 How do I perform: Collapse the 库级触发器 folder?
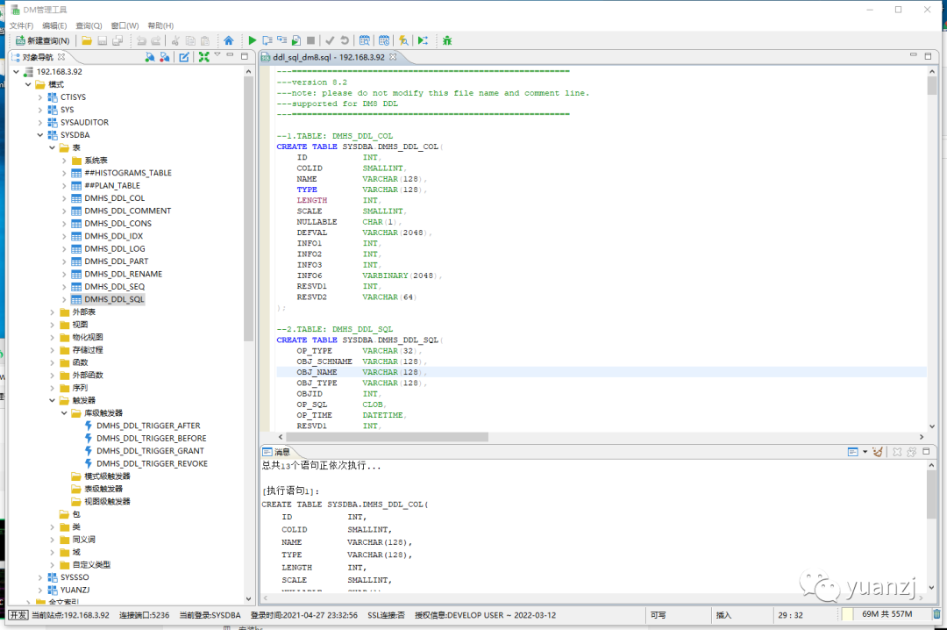[65, 413]
